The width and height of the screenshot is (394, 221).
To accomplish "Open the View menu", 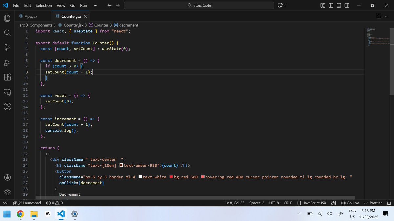I will [x=61, y=5].
